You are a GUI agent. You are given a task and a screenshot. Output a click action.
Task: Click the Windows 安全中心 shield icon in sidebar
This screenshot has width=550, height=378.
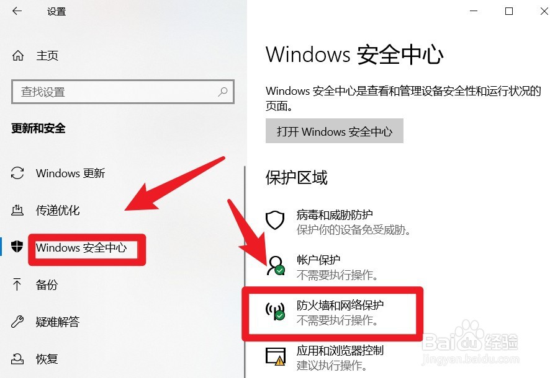click(17, 247)
